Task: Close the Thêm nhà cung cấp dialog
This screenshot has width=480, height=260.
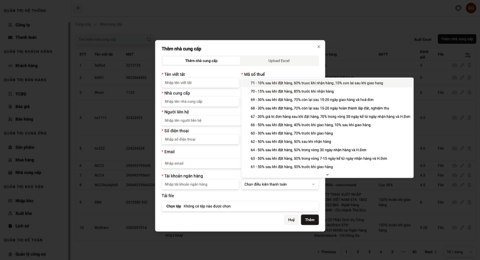Action: (x=319, y=47)
